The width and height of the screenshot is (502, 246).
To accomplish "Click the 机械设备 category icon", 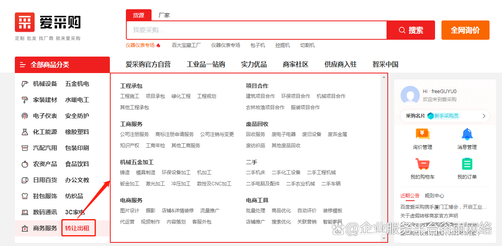I will point(25,84).
